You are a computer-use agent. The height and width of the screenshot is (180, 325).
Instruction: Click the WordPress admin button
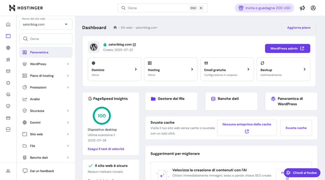coord(288,48)
